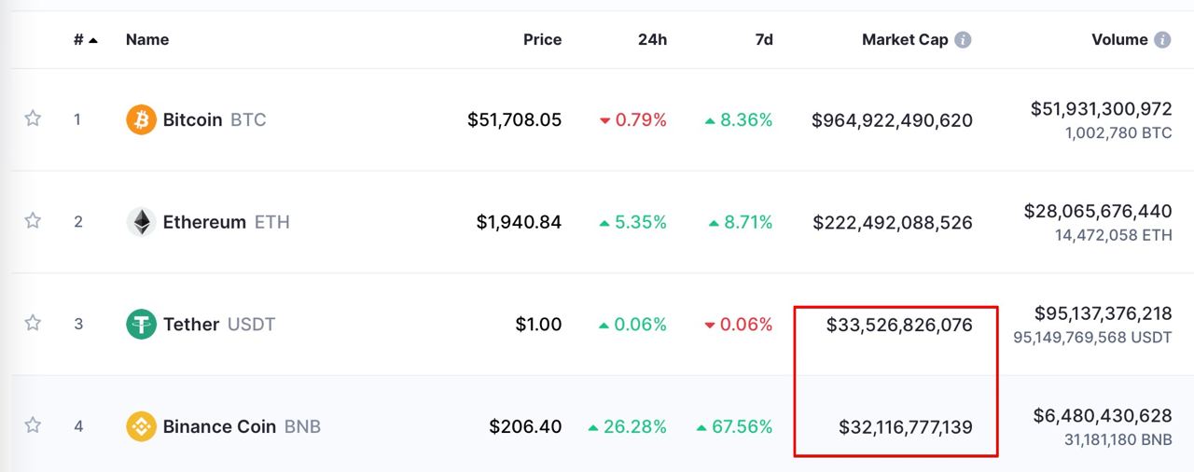Star Ethereum to add to watchlist
Screen dimensions: 1194x472
tap(33, 221)
